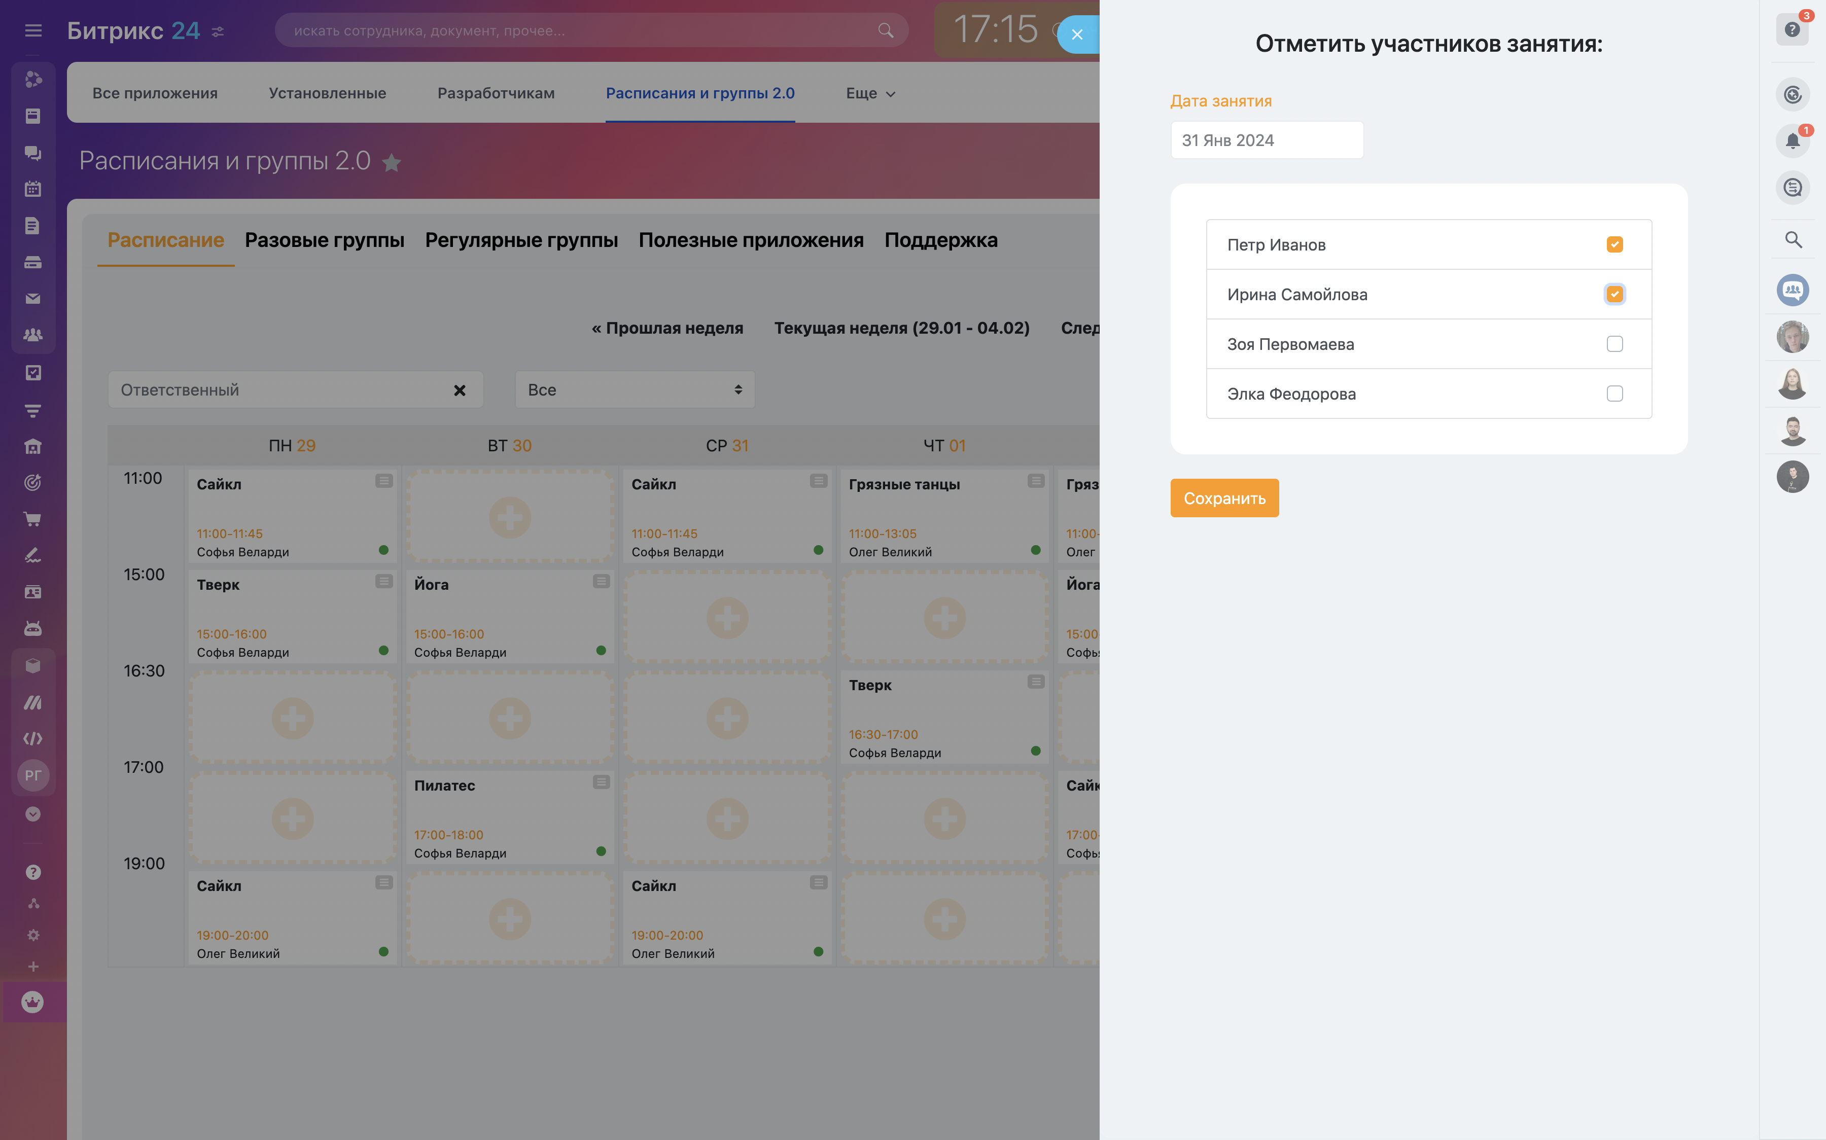Open the help question mark icon
The image size is (1826, 1140).
point(1792,30)
